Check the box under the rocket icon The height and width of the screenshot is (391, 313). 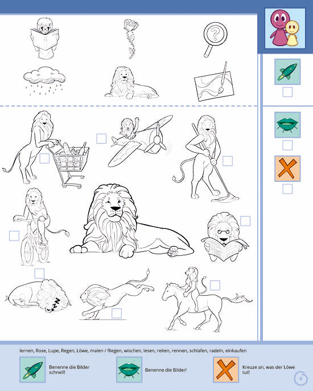pyautogui.click(x=287, y=92)
